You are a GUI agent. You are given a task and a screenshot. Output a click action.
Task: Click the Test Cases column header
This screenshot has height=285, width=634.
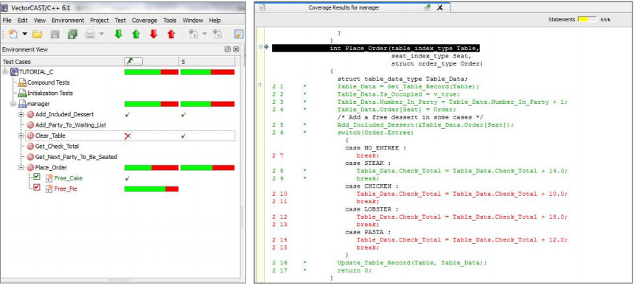pyautogui.click(x=61, y=61)
